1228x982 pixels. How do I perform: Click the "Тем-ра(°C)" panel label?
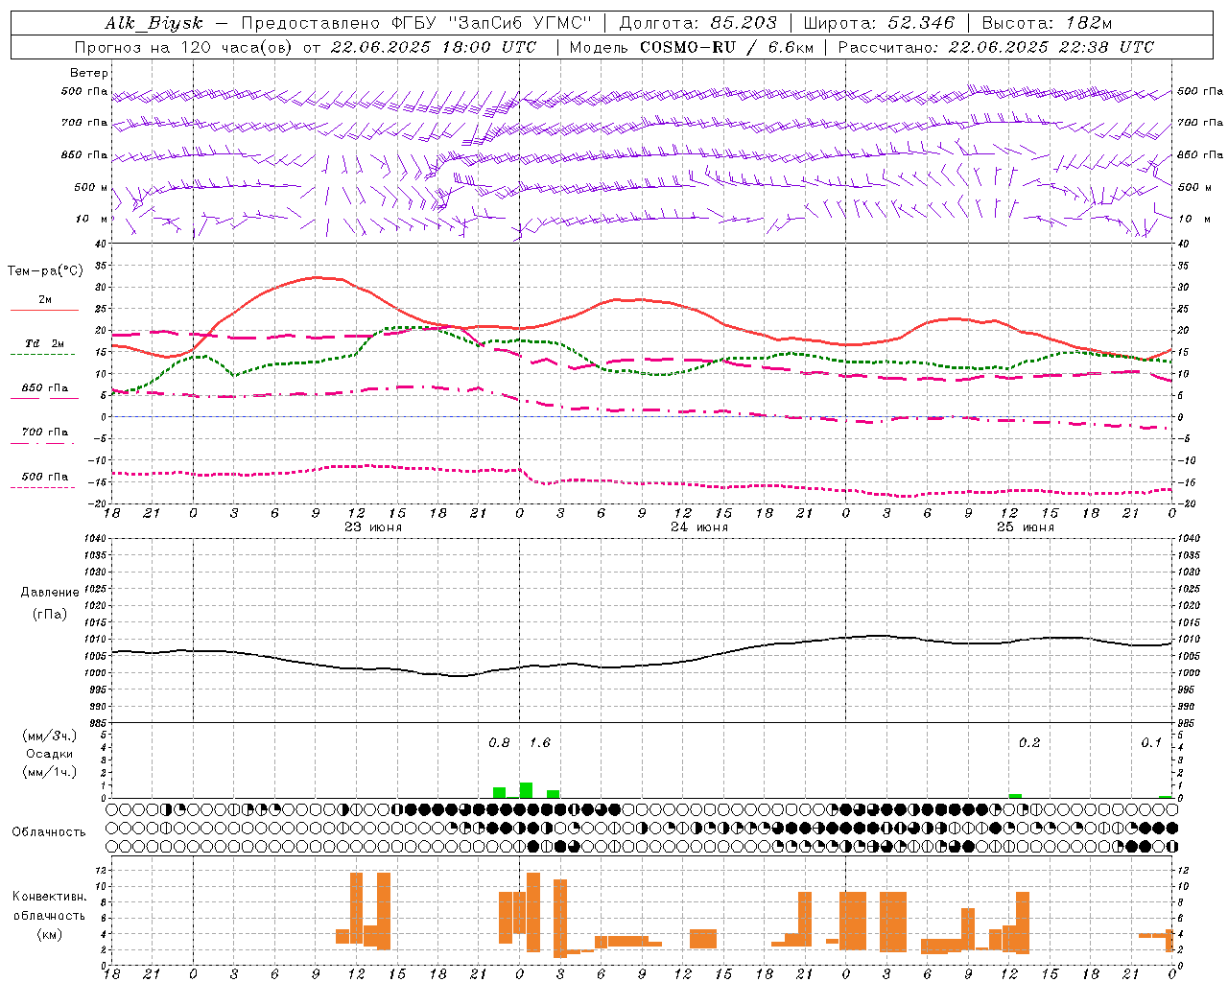pyautogui.click(x=45, y=271)
